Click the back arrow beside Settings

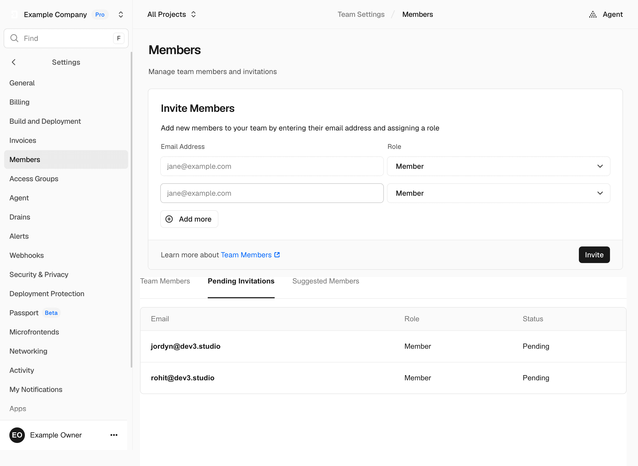click(13, 62)
